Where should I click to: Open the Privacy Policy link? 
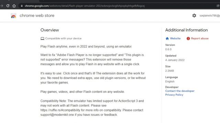pyautogui.click(x=174, y=95)
